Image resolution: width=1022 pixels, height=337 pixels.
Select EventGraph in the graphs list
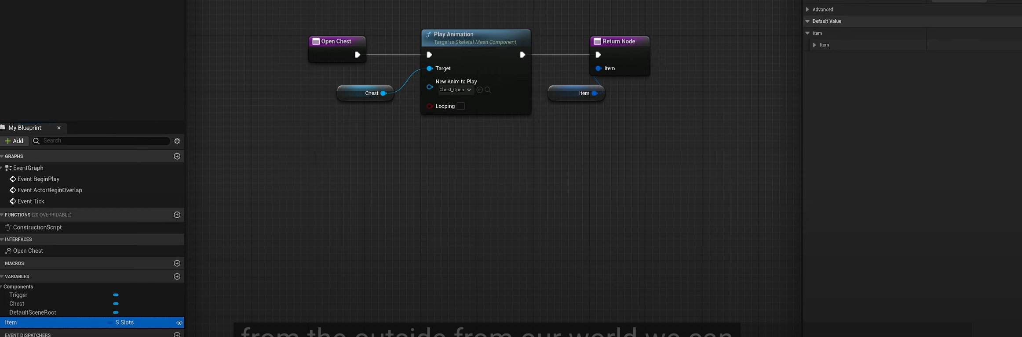[x=28, y=168]
